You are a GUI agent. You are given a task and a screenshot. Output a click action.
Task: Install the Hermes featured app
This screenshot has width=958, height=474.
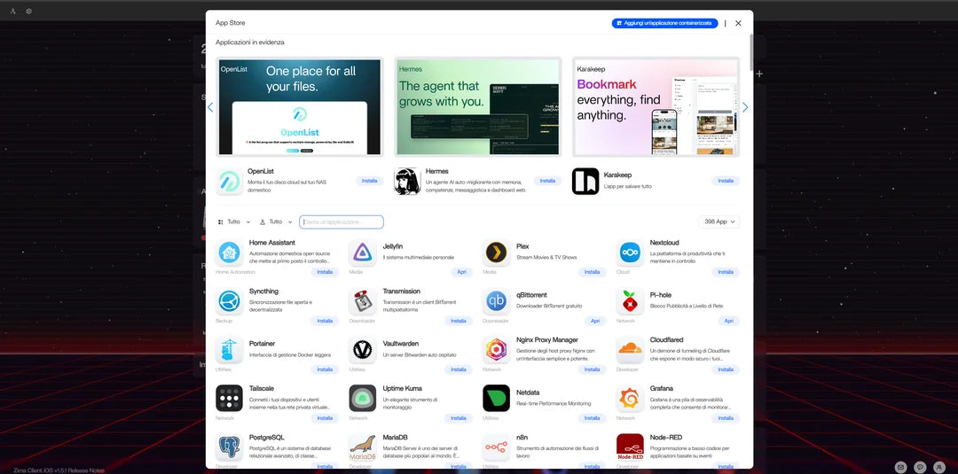coord(547,181)
